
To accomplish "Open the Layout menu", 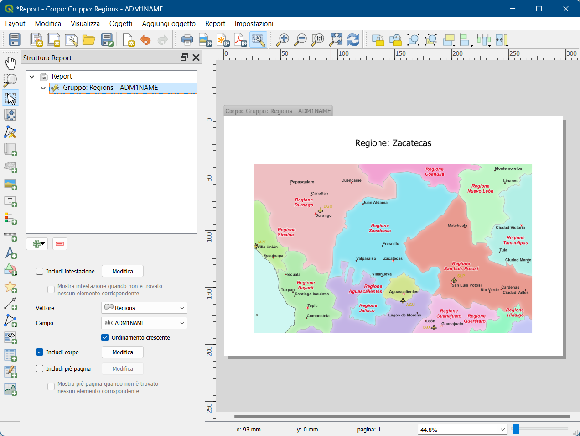I will 15,24.
